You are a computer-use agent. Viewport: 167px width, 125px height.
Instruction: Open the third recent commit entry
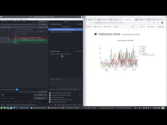coord(66,98)
